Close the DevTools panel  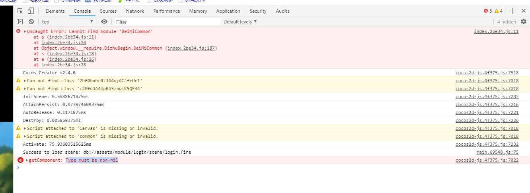click(523, 11)
